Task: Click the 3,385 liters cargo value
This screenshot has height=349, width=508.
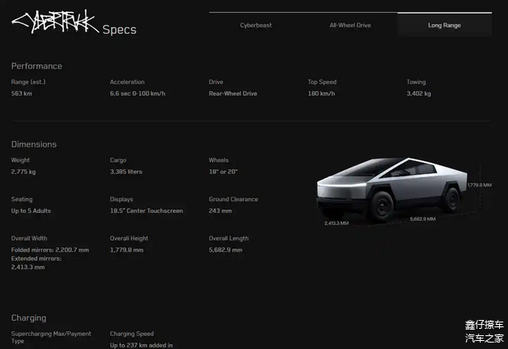Action: pos(127,172)
